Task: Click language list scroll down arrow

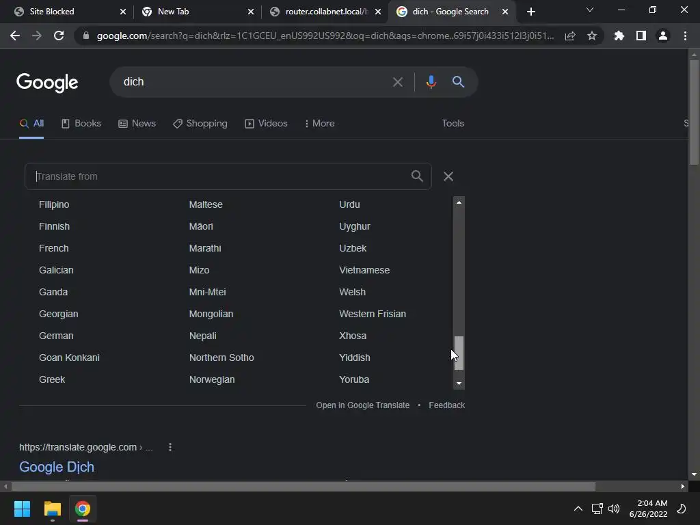Action: (459, 383)
